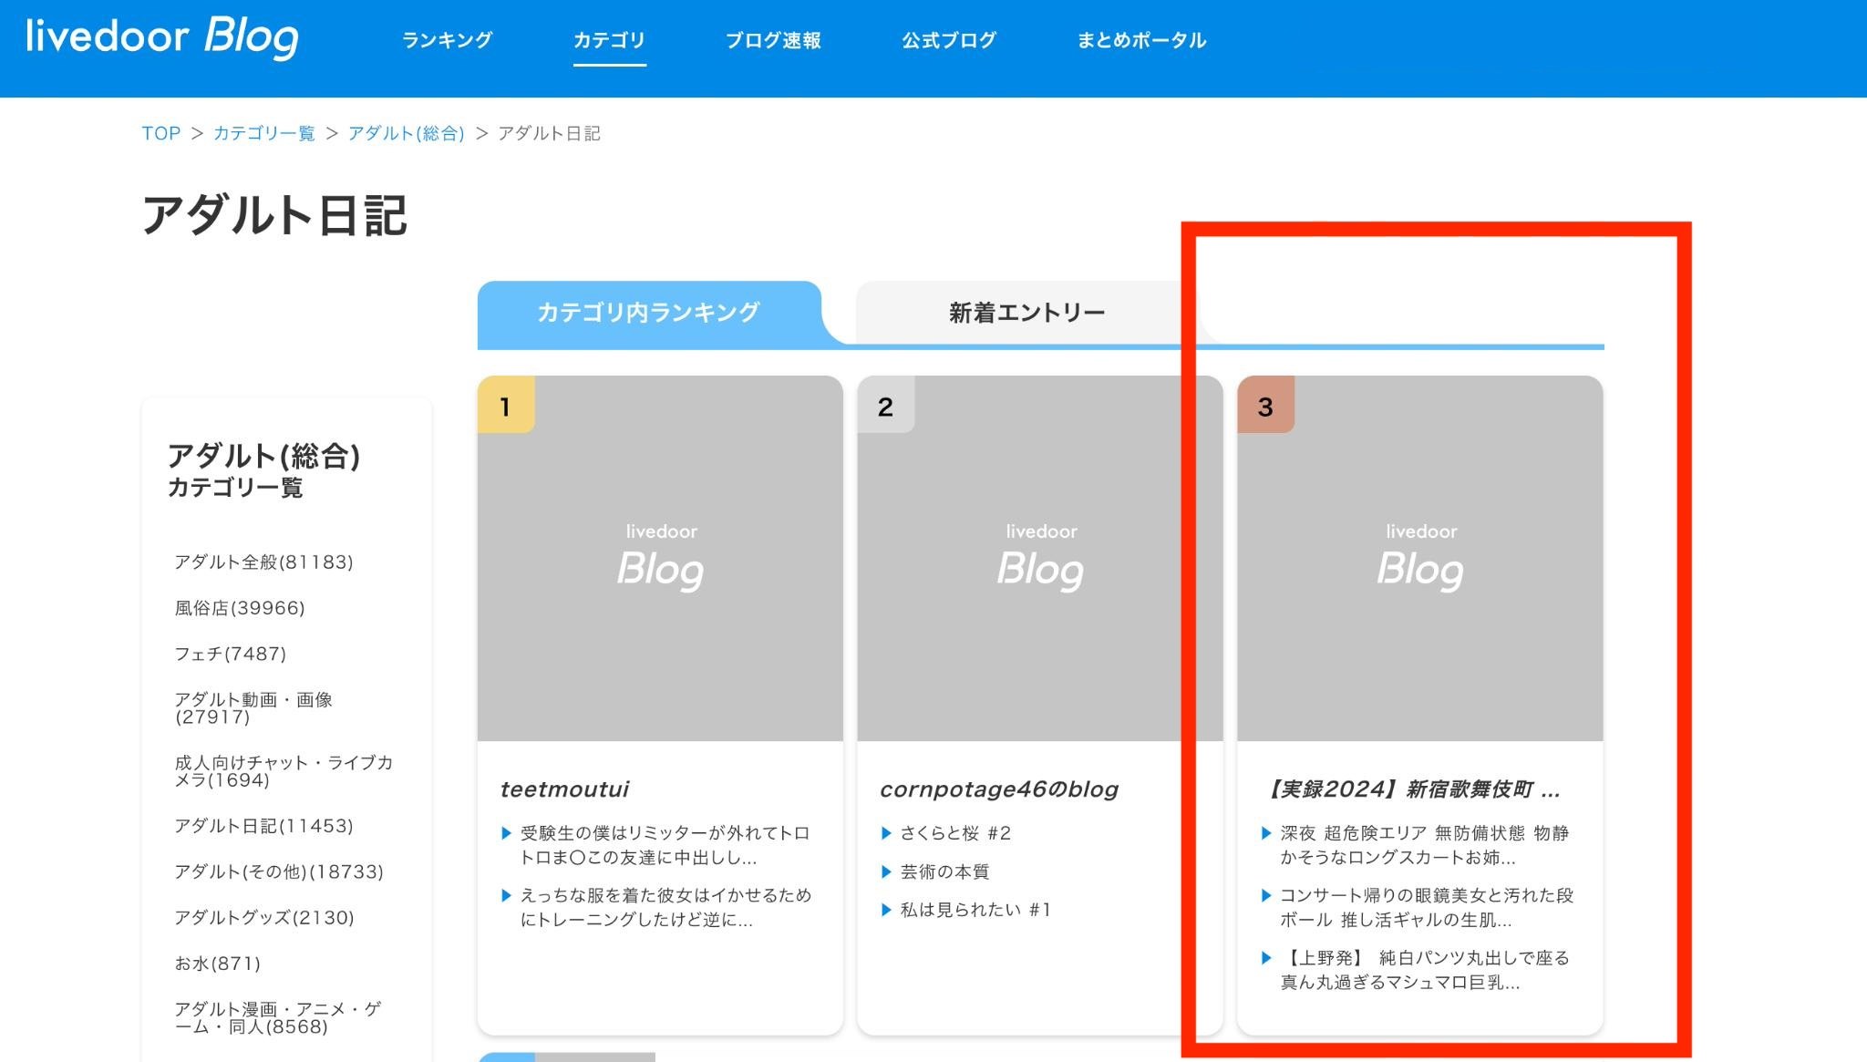Open the post 受験生の僕はリミッターが外れて
Viewport: 1867px width, 1062px height.
[665, 845]
